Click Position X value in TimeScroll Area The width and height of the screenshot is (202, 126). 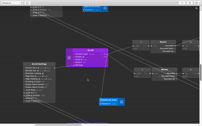[x=113, y=104]
